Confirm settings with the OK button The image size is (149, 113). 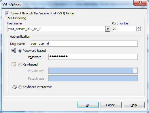(88, 105)
